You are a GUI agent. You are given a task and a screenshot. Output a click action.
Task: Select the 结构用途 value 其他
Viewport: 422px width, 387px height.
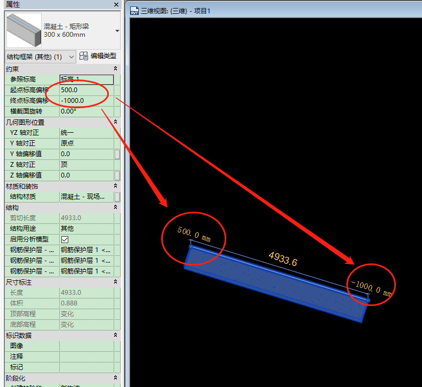tap(86, 229)
